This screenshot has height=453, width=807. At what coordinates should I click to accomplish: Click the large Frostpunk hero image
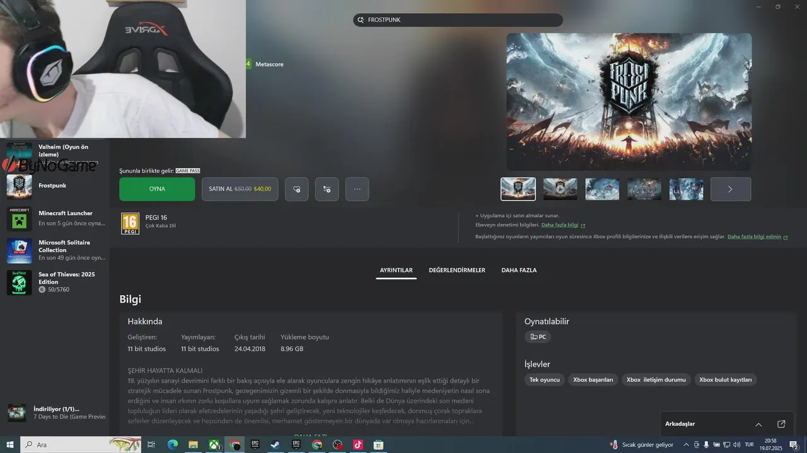point(629,102)
